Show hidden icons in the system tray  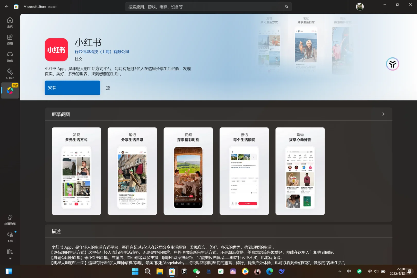(340, 271)
